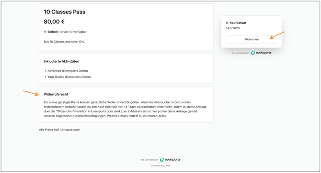Select the 10 Classes Pass heading
This screenshot has height=173, width=321.
(x=65, y=12)
